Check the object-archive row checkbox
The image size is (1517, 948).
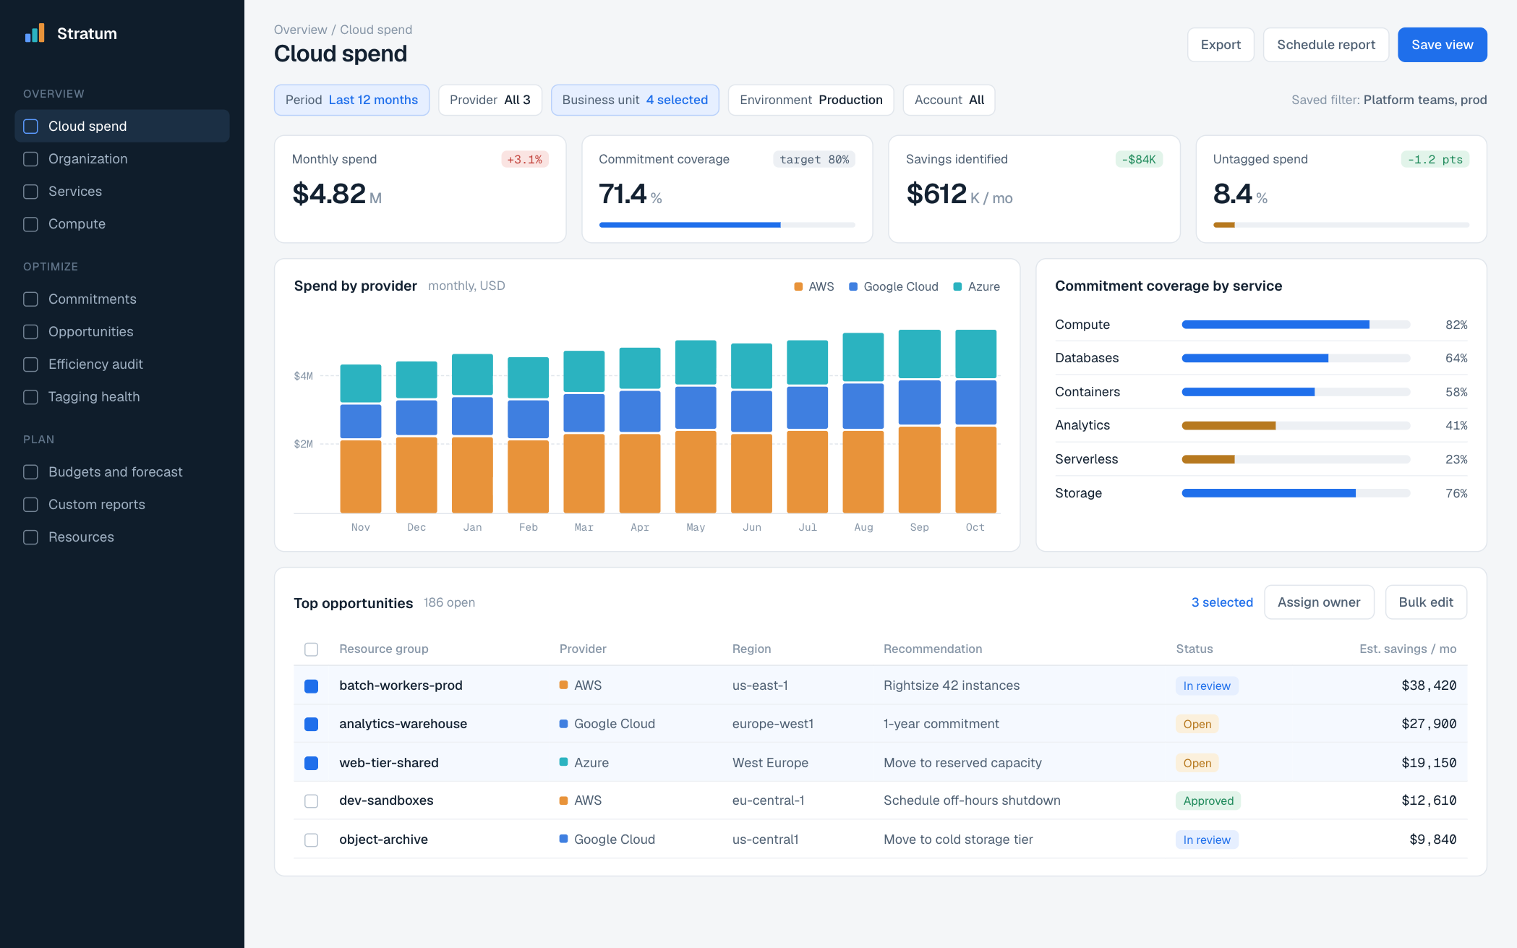312,840
